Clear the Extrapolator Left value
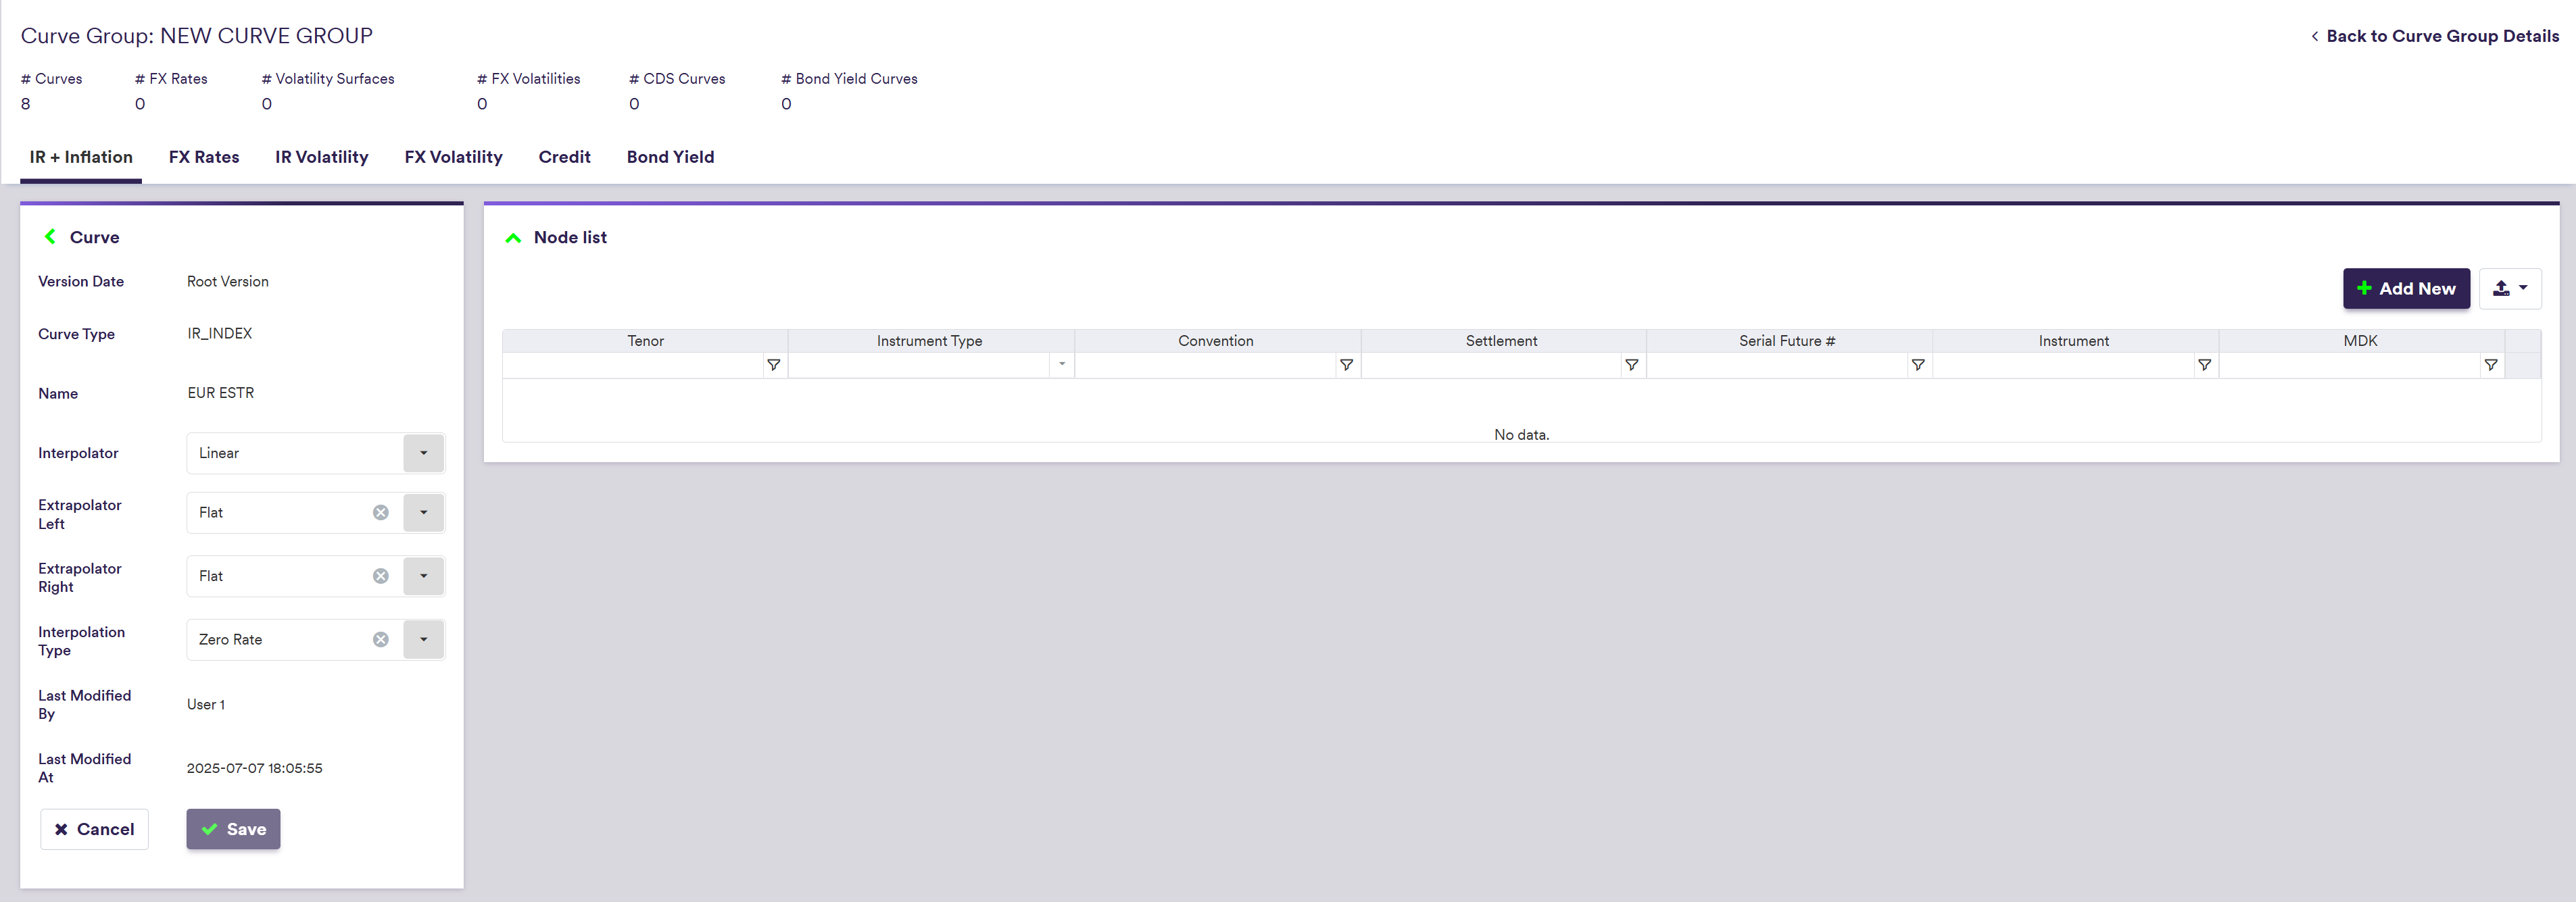This screenshot has height=902, width=2576. pos(381,513)
